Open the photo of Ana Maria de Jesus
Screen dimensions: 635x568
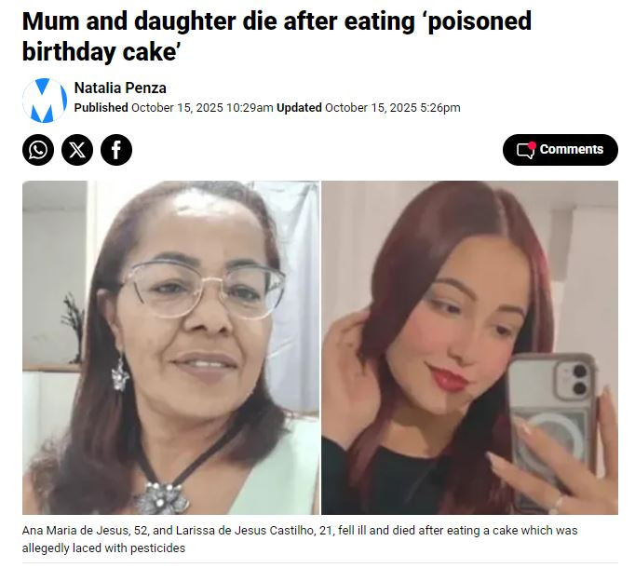pyautogui.click(x=170, y=347)
